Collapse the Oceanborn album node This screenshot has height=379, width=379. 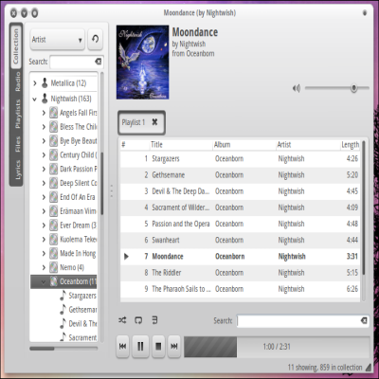[44, 281]
